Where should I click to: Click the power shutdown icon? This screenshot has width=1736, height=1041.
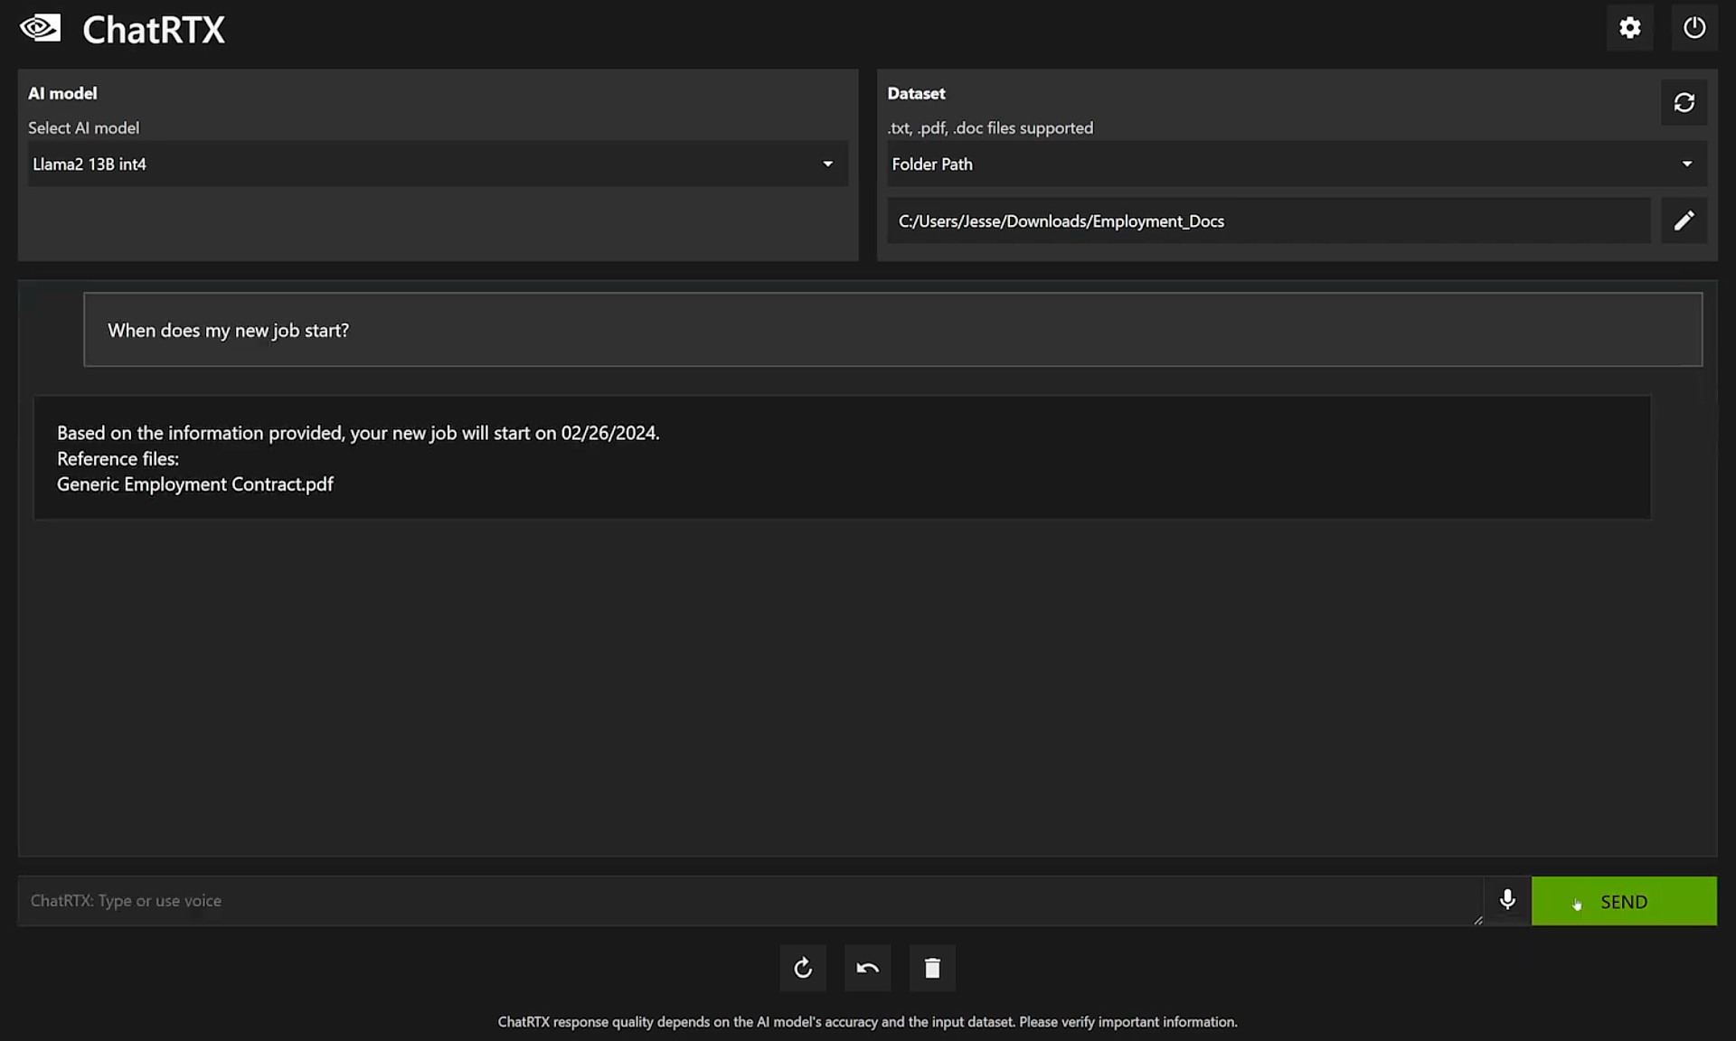[x=1694, y=28]
